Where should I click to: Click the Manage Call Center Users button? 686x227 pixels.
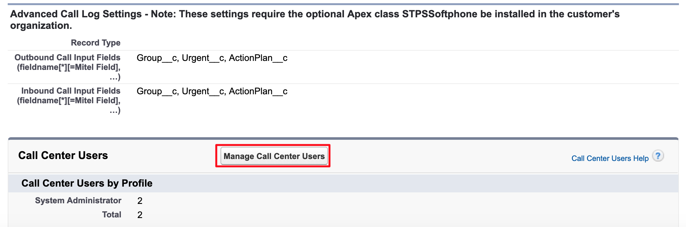pyautogui.click(x=274, y=156)
